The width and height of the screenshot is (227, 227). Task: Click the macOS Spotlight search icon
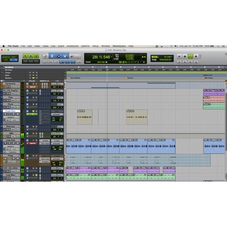[x=218, y=46]
